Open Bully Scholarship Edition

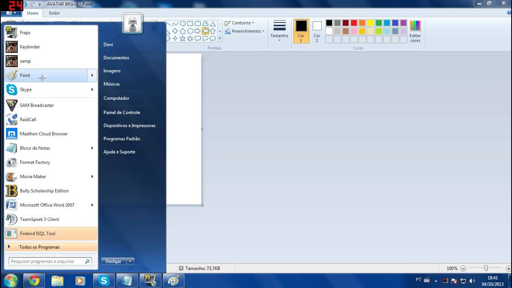pos(51,191)
